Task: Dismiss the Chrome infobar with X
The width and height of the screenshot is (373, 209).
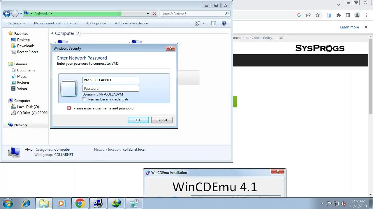Action: click(x=366, y=27)
